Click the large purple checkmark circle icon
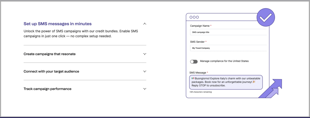 point(266,17)
